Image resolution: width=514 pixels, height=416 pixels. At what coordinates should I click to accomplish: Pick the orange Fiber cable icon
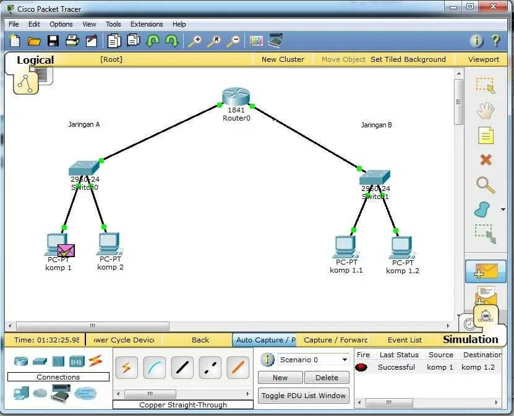pos(238,368)
